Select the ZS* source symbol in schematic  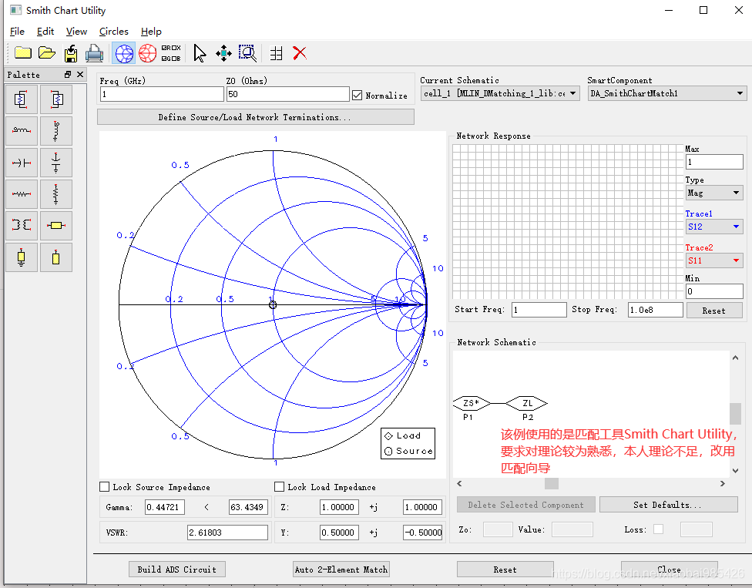[x=472, y=403]
